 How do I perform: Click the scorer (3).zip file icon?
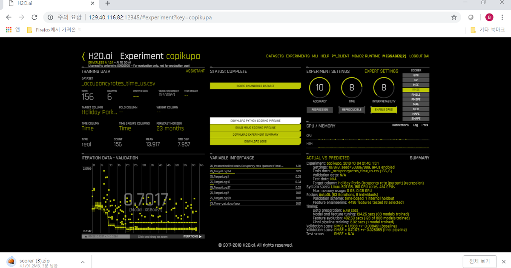point(11,262)
